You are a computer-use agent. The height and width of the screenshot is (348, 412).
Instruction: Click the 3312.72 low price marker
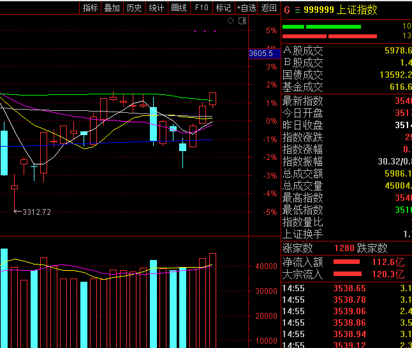click(36, 212)
